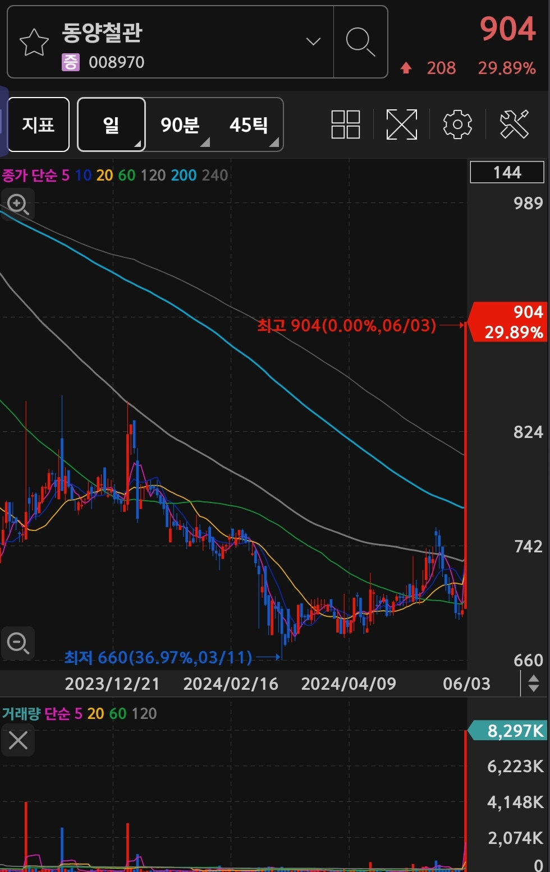Tap the current price 904 header
The height and width of the screenshot is (872, 550).
click(508, 29)
